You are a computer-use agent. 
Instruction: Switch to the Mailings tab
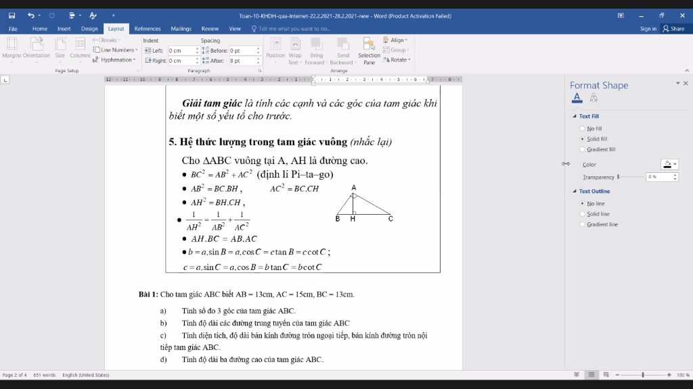click(x=181, y=28)
